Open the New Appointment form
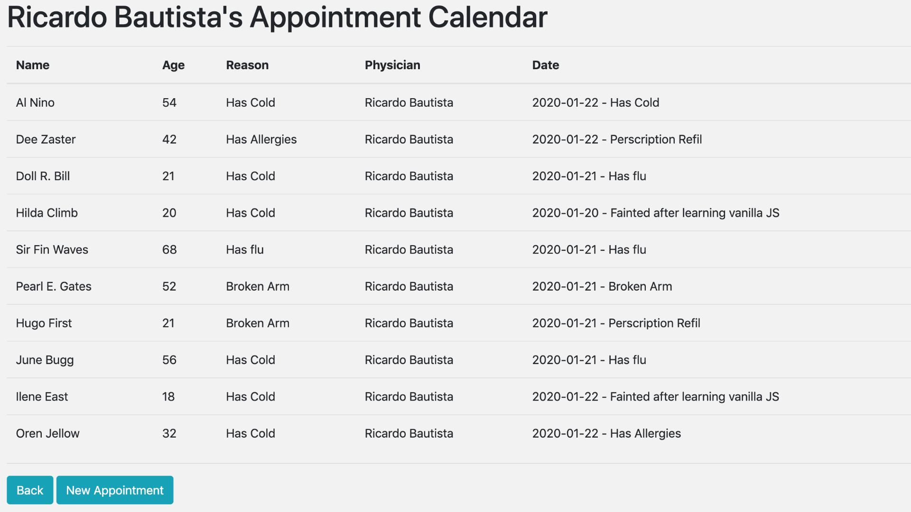911x512 pixels. click(115, 490)
